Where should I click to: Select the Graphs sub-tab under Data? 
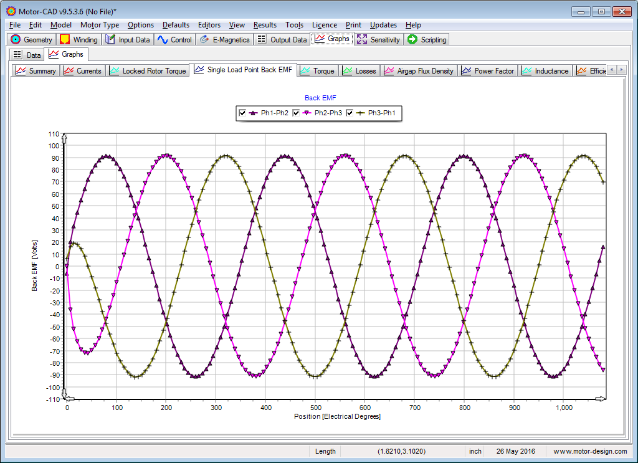click(66, 54)
